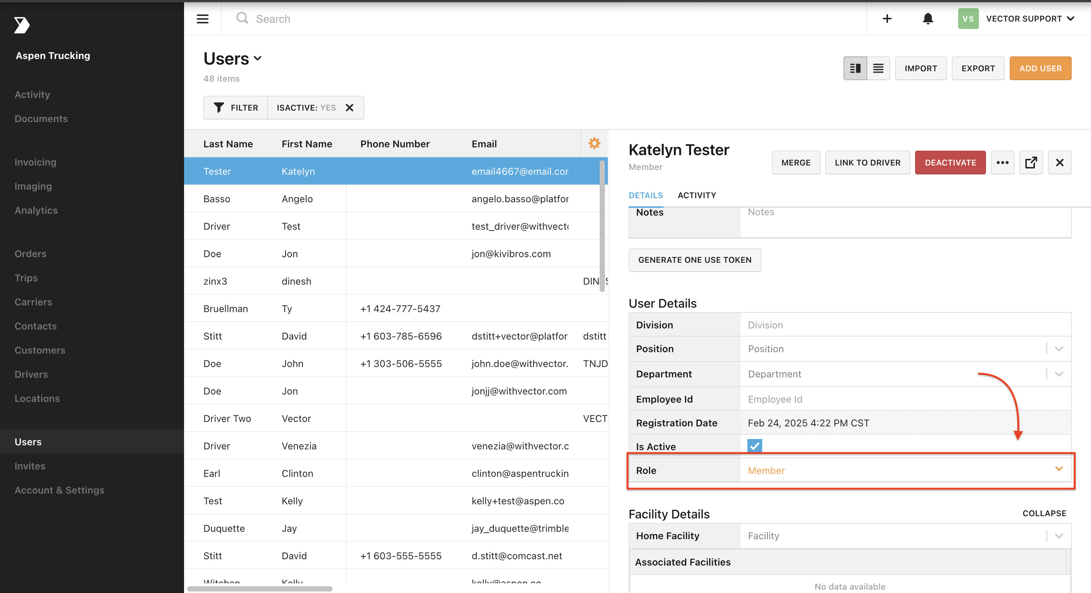Open Invites in the sidebar
Image resolution: width=1091 pixels, height=593 pixels.
coord(30,466)
